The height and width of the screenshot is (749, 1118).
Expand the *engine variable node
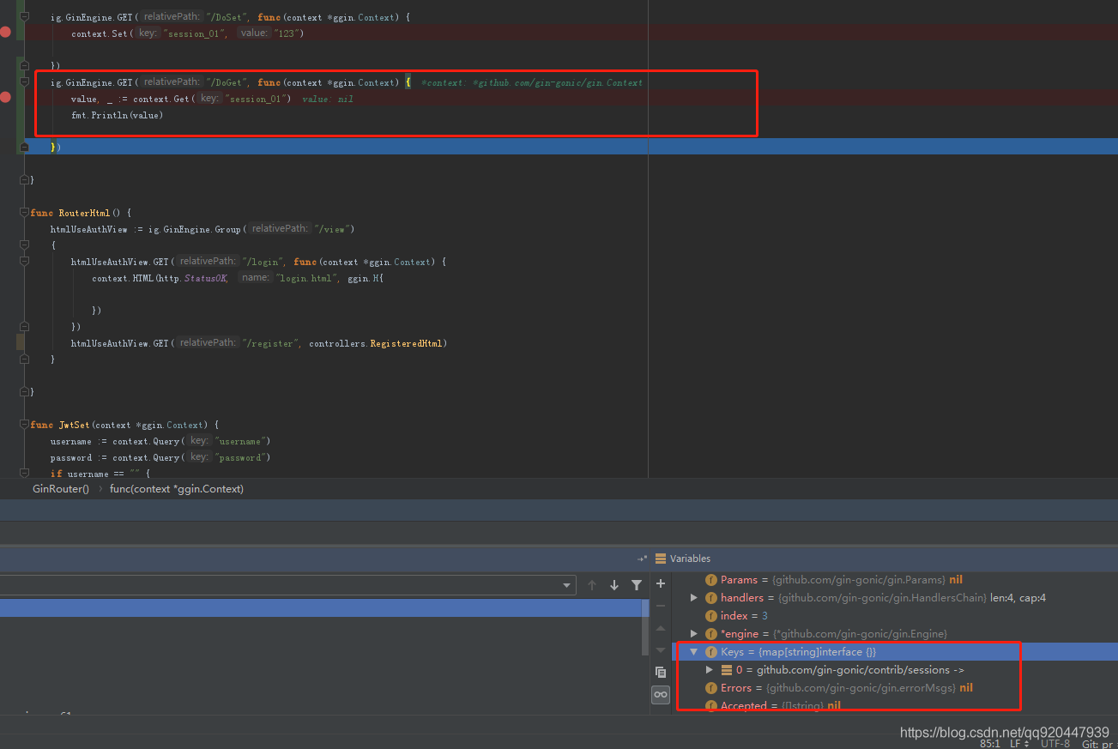click(694, 634)
